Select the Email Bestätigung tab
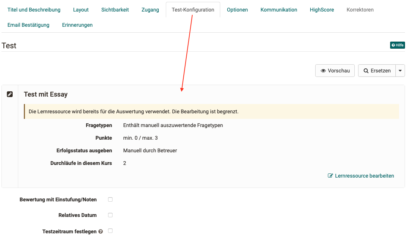The image size is (408, 237). pyautogui.click(x=28, y=25)
